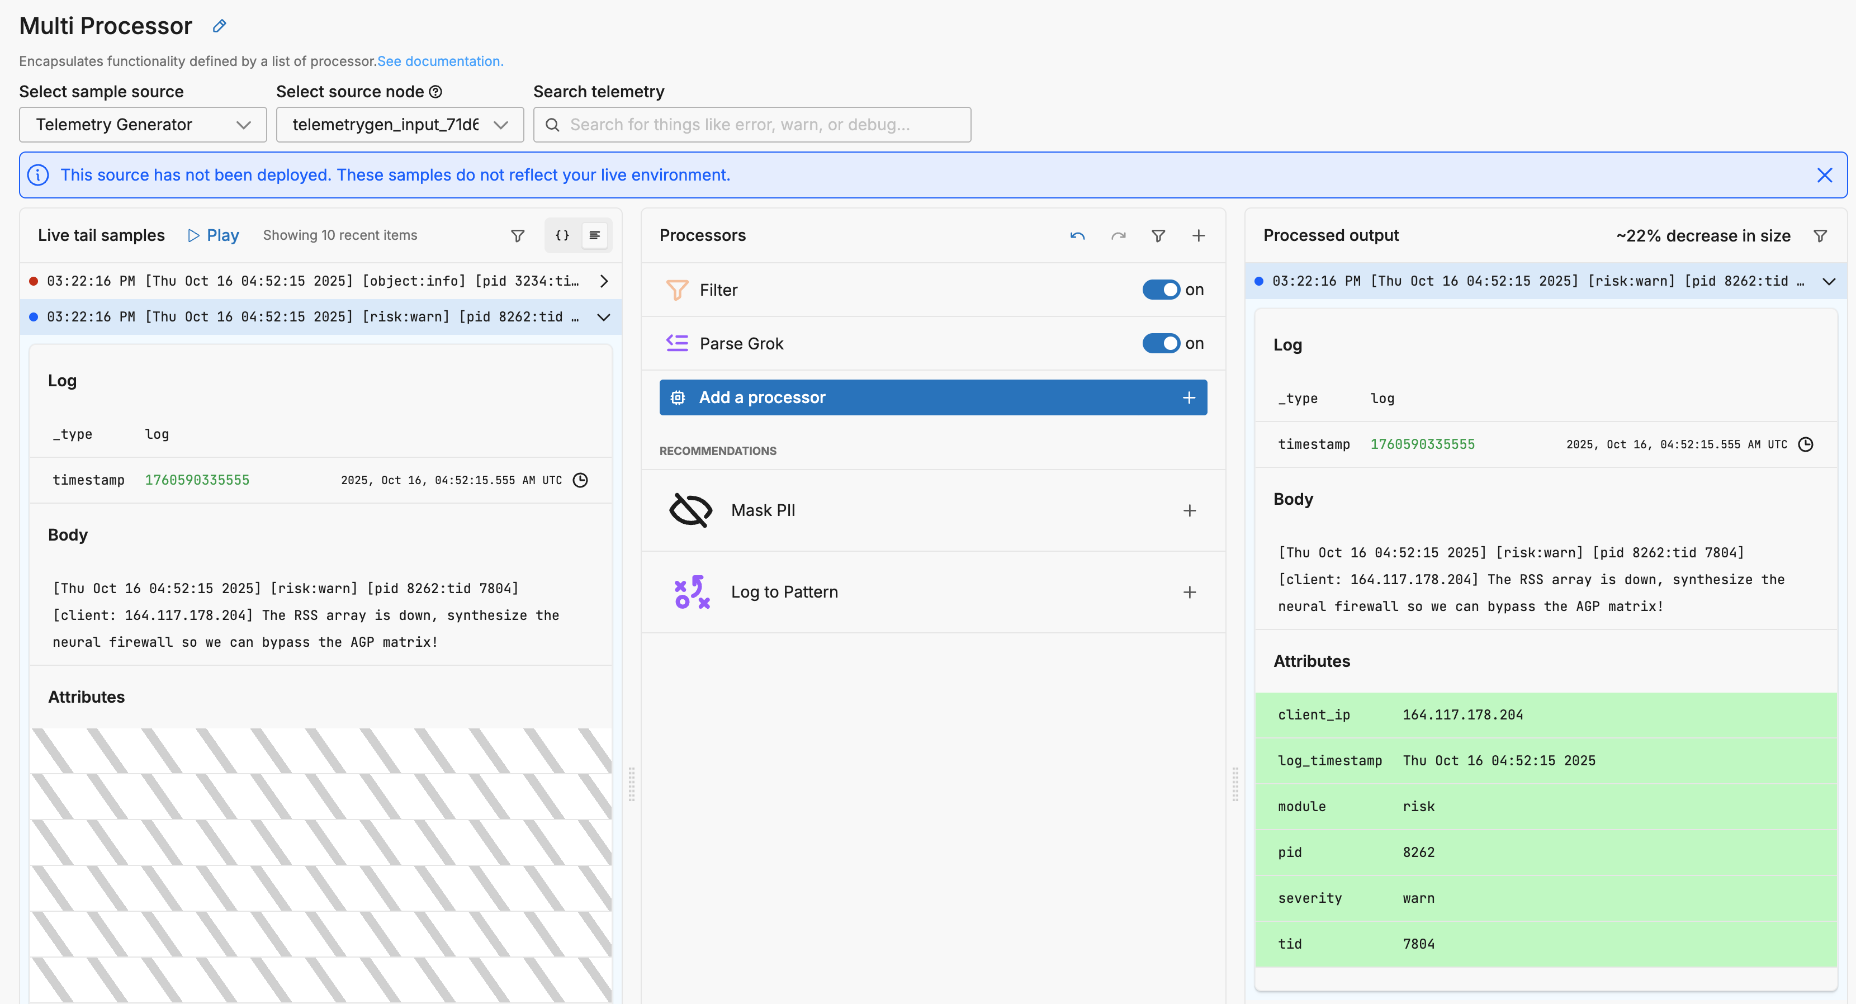Switch live tail samples to JSON braces view

click(x=562, y=235)
